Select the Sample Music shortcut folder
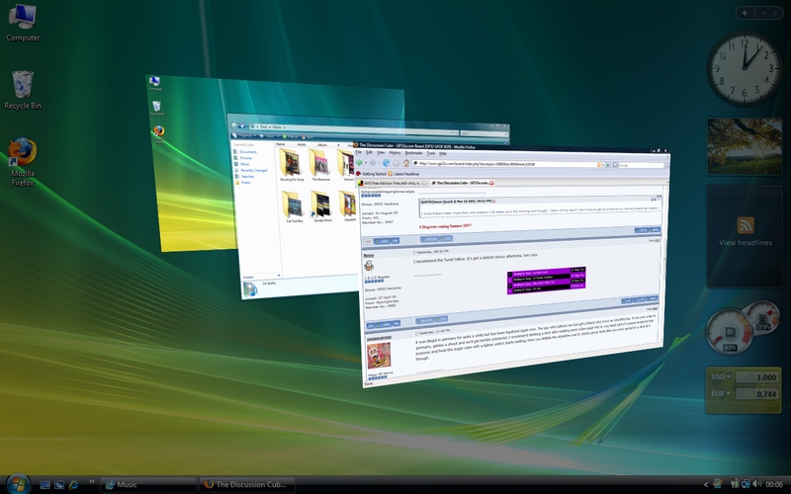The width and height of the screenshot is (791, 494). (x=322, y=206)
